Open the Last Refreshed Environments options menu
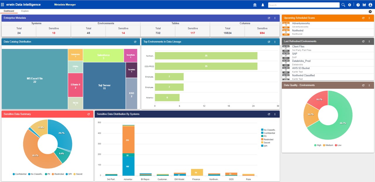375x182 pixels. click(369, 41)
